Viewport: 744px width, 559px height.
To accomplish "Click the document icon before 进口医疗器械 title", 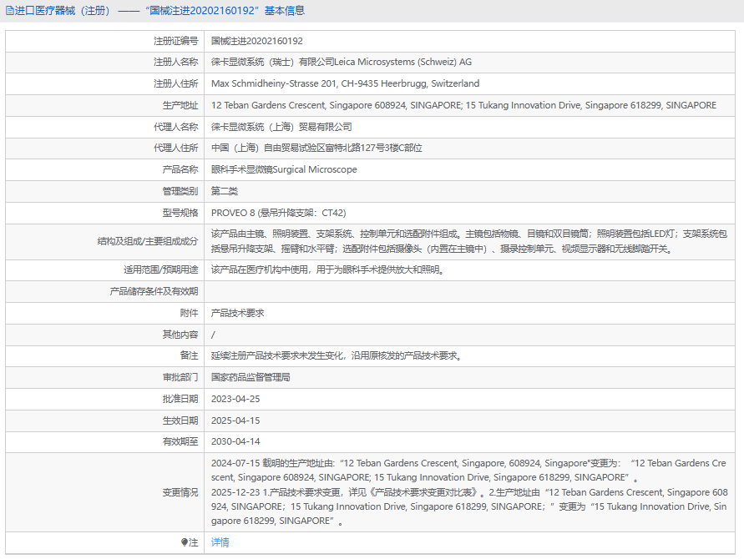I will tap(9, 11).
